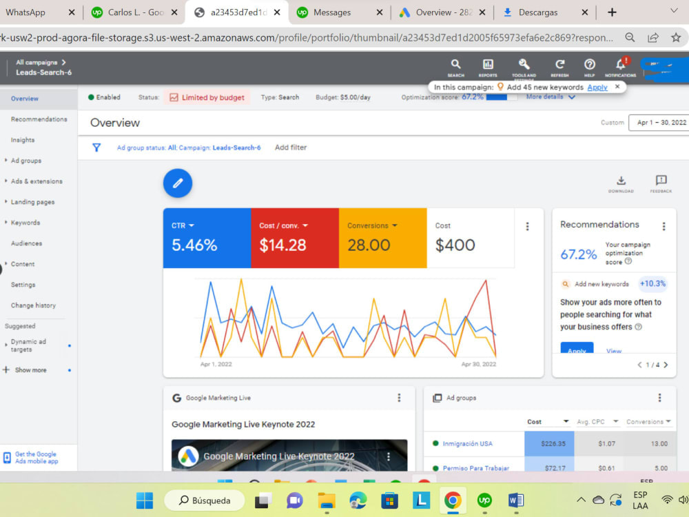Screen dimensions: 689x517
Task: Click the Google Chrome taskbar icon
Action: [453, 500]
